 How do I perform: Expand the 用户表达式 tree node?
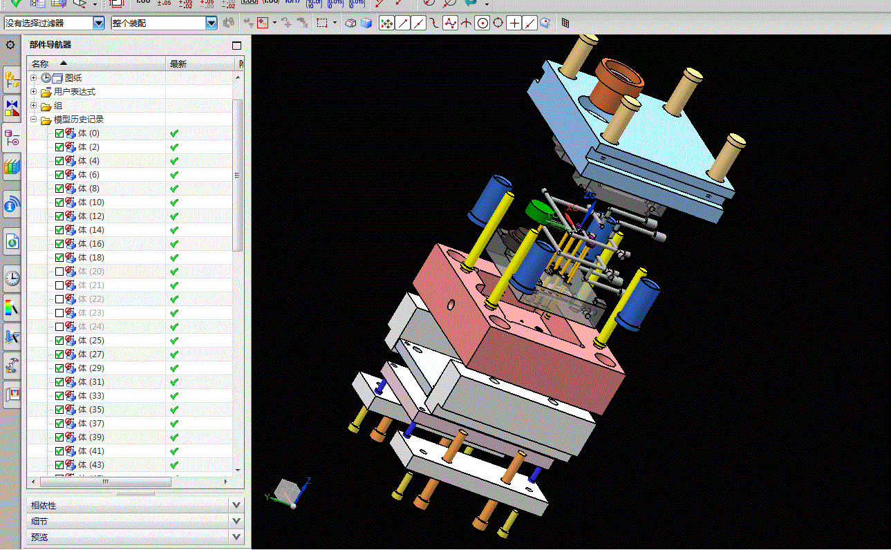point(34,92)
